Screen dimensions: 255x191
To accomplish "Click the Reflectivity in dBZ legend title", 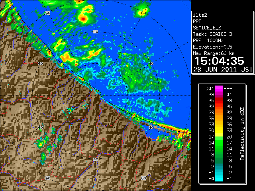I will click(242, 134).
